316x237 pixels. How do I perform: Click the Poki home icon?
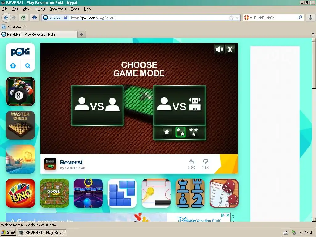[13, 66]
